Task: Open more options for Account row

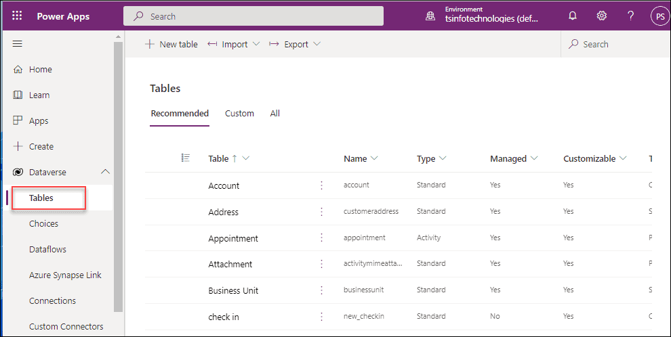Action: point(322,185)
